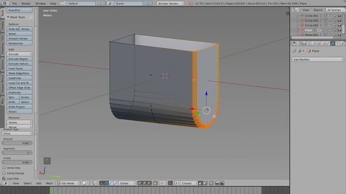Open the Add Modifier dropdown
This screenshot has width=346, height=194.
coord(318,59)
